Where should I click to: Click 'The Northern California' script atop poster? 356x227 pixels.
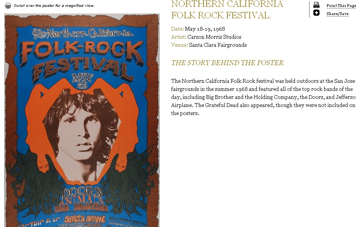83,33
